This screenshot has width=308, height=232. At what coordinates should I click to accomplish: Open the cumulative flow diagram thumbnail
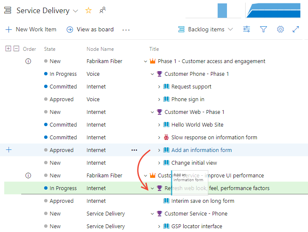point(273,11)
